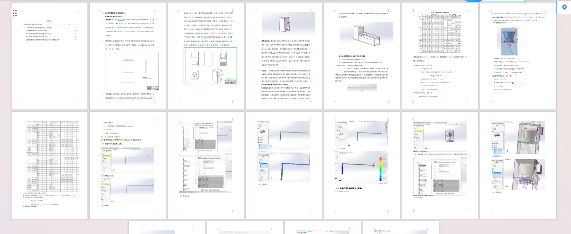The height and width of the screenshot is (234, 571).
Task: Select the page with two funnel simulation screenshots
Action: pyautogui.click(x=518, y=165)
